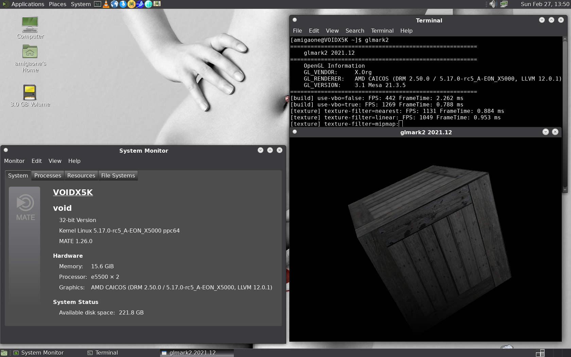Open the Places menu
571x357 pixels.
(57, 4)
